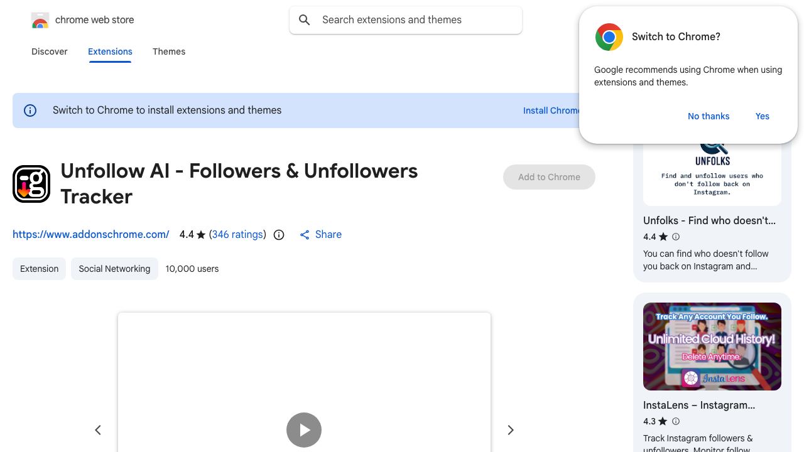The height and width of the screenshot is (452, 804).
Task: Click the Extension category chip
Action: pos(39,269)
